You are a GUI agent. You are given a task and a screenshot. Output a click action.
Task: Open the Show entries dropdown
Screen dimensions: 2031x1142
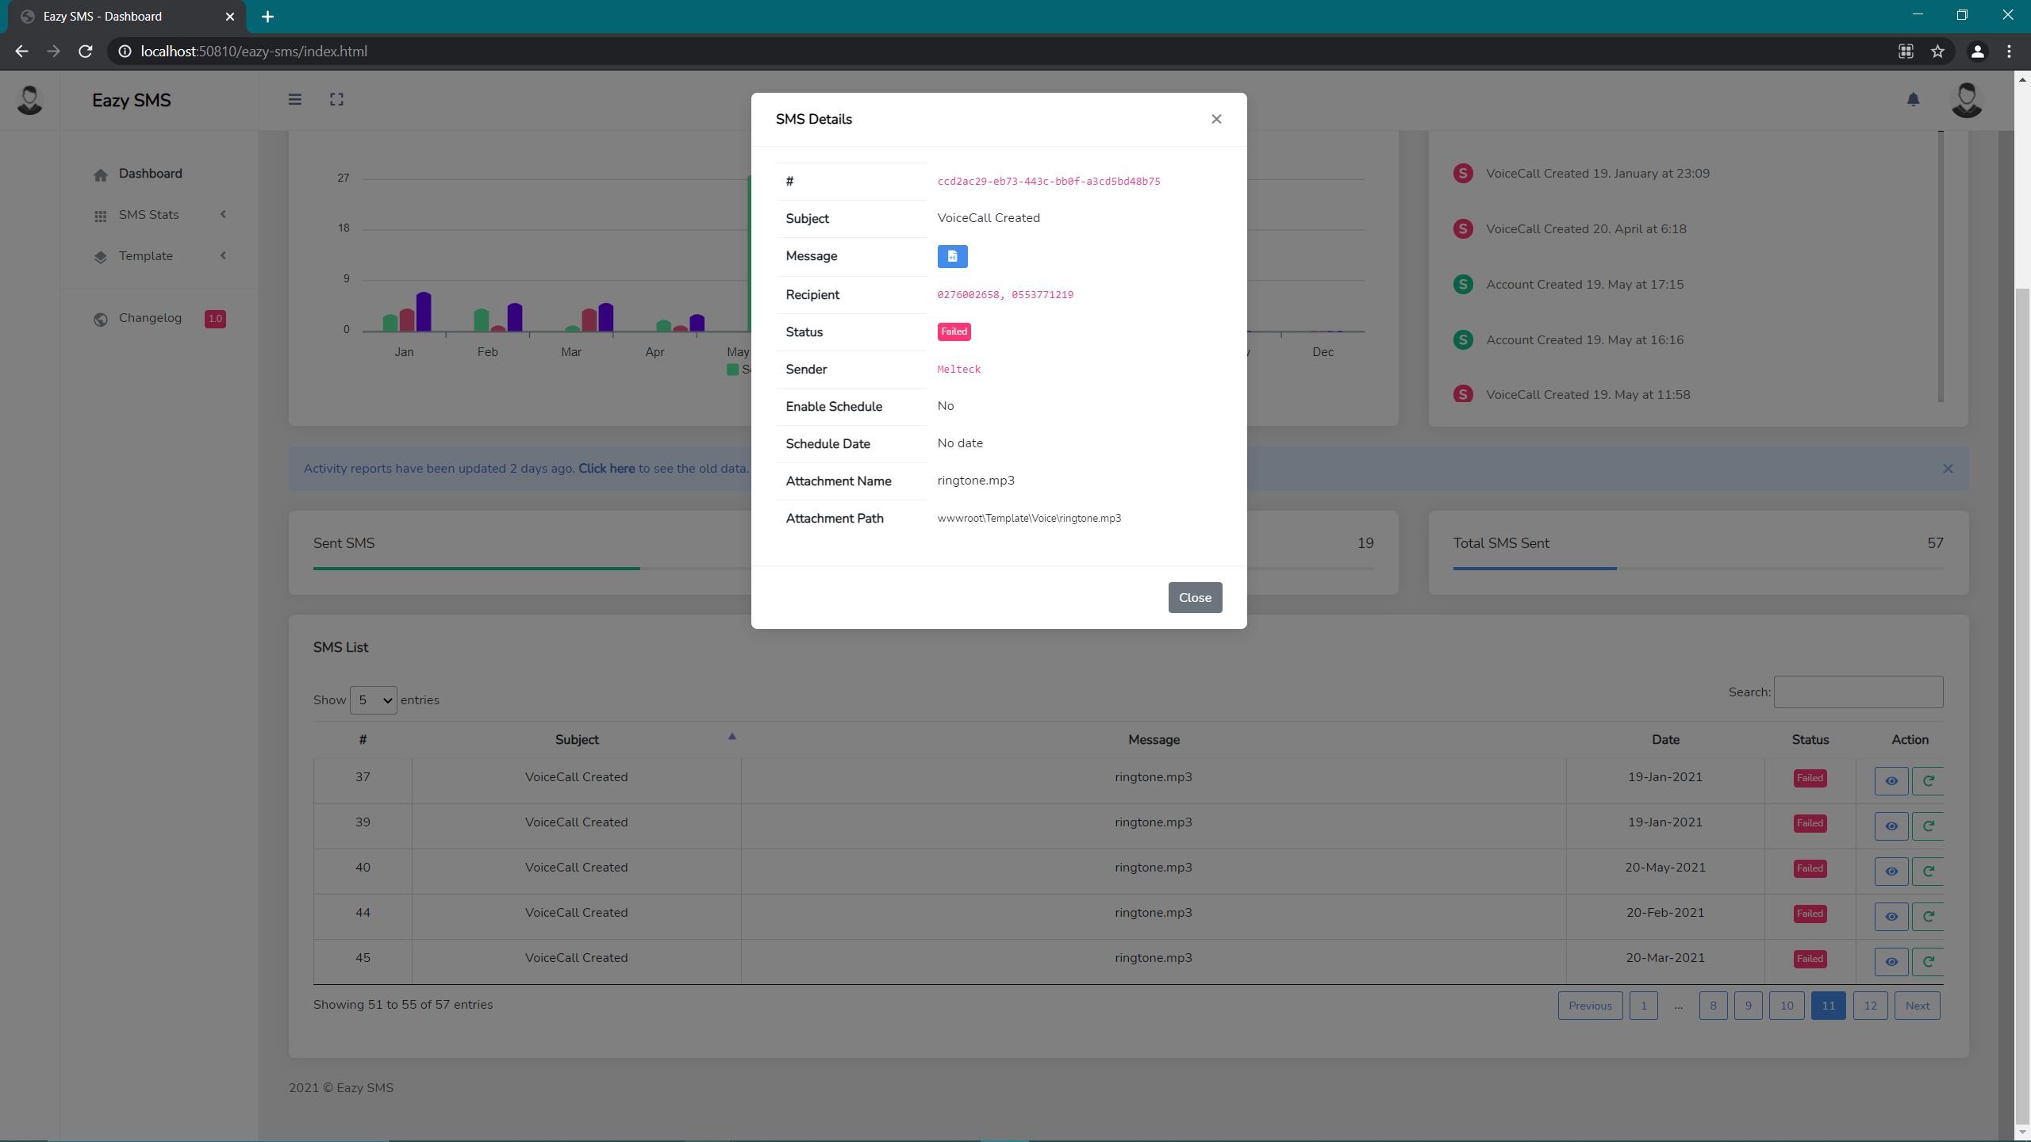tap(374, 700)
